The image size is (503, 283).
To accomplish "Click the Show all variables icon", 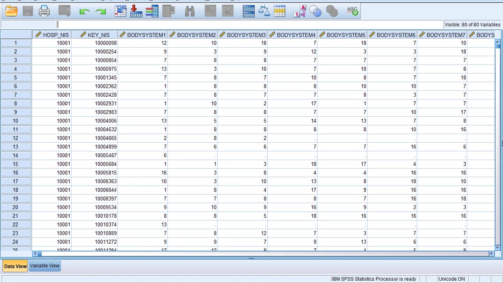I will [x=332, y=11].
